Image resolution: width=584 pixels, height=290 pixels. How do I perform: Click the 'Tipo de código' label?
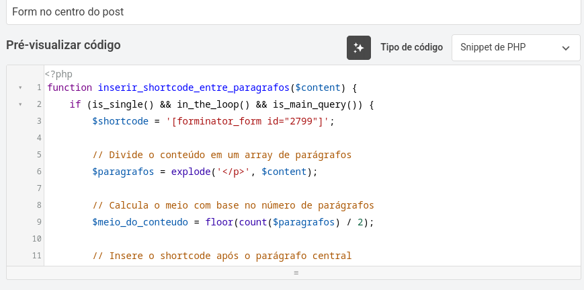click(x=411, y=48)
